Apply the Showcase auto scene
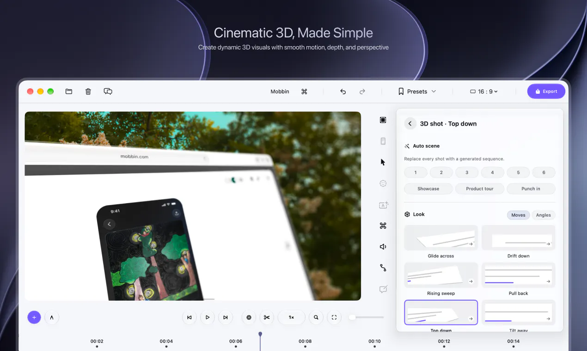Screen dimensions: 587x351 (428, 188)
